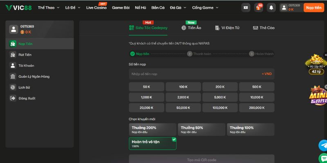Expand the Thể Thao dropdown menu
The image size is (327, 163).
[48, 7]
